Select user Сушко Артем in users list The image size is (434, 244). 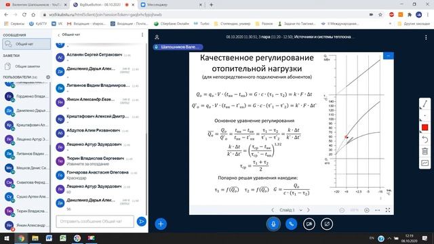click(26, 197)
